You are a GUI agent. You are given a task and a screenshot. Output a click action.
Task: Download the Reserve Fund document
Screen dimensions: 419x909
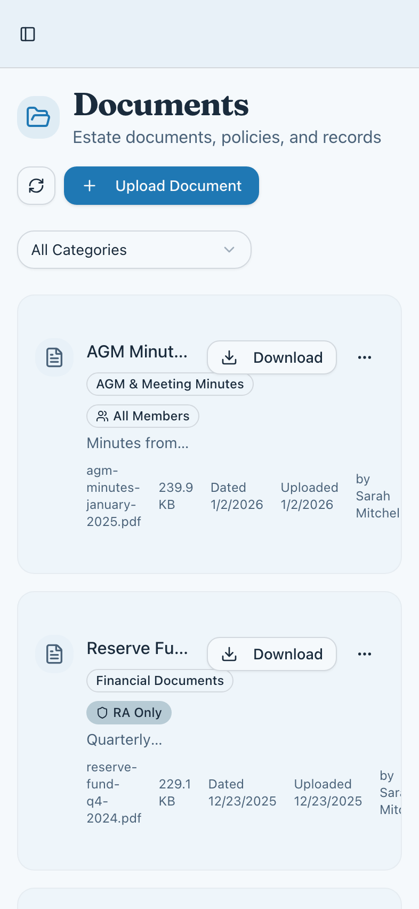tap(272, 654)
